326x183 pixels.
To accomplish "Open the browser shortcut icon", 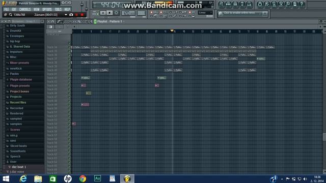I will pyautogui.click(x=242, y=4).
